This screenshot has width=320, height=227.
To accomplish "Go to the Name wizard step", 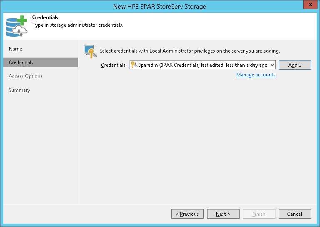I will point(15,49).
